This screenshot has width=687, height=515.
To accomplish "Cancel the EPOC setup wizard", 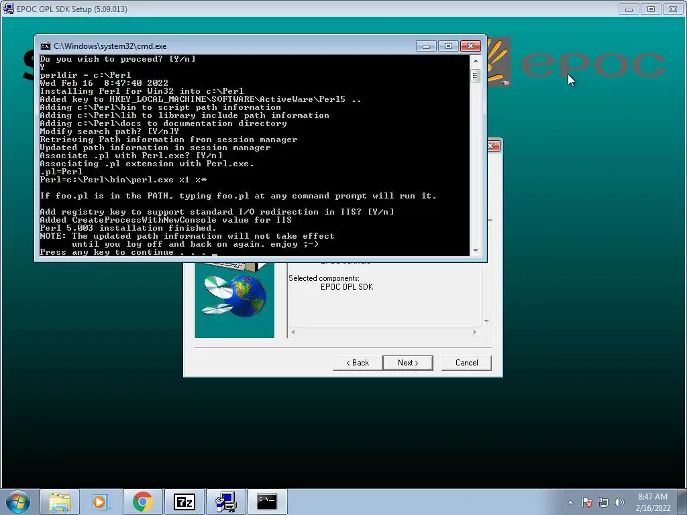I will [x=467, y=363].
